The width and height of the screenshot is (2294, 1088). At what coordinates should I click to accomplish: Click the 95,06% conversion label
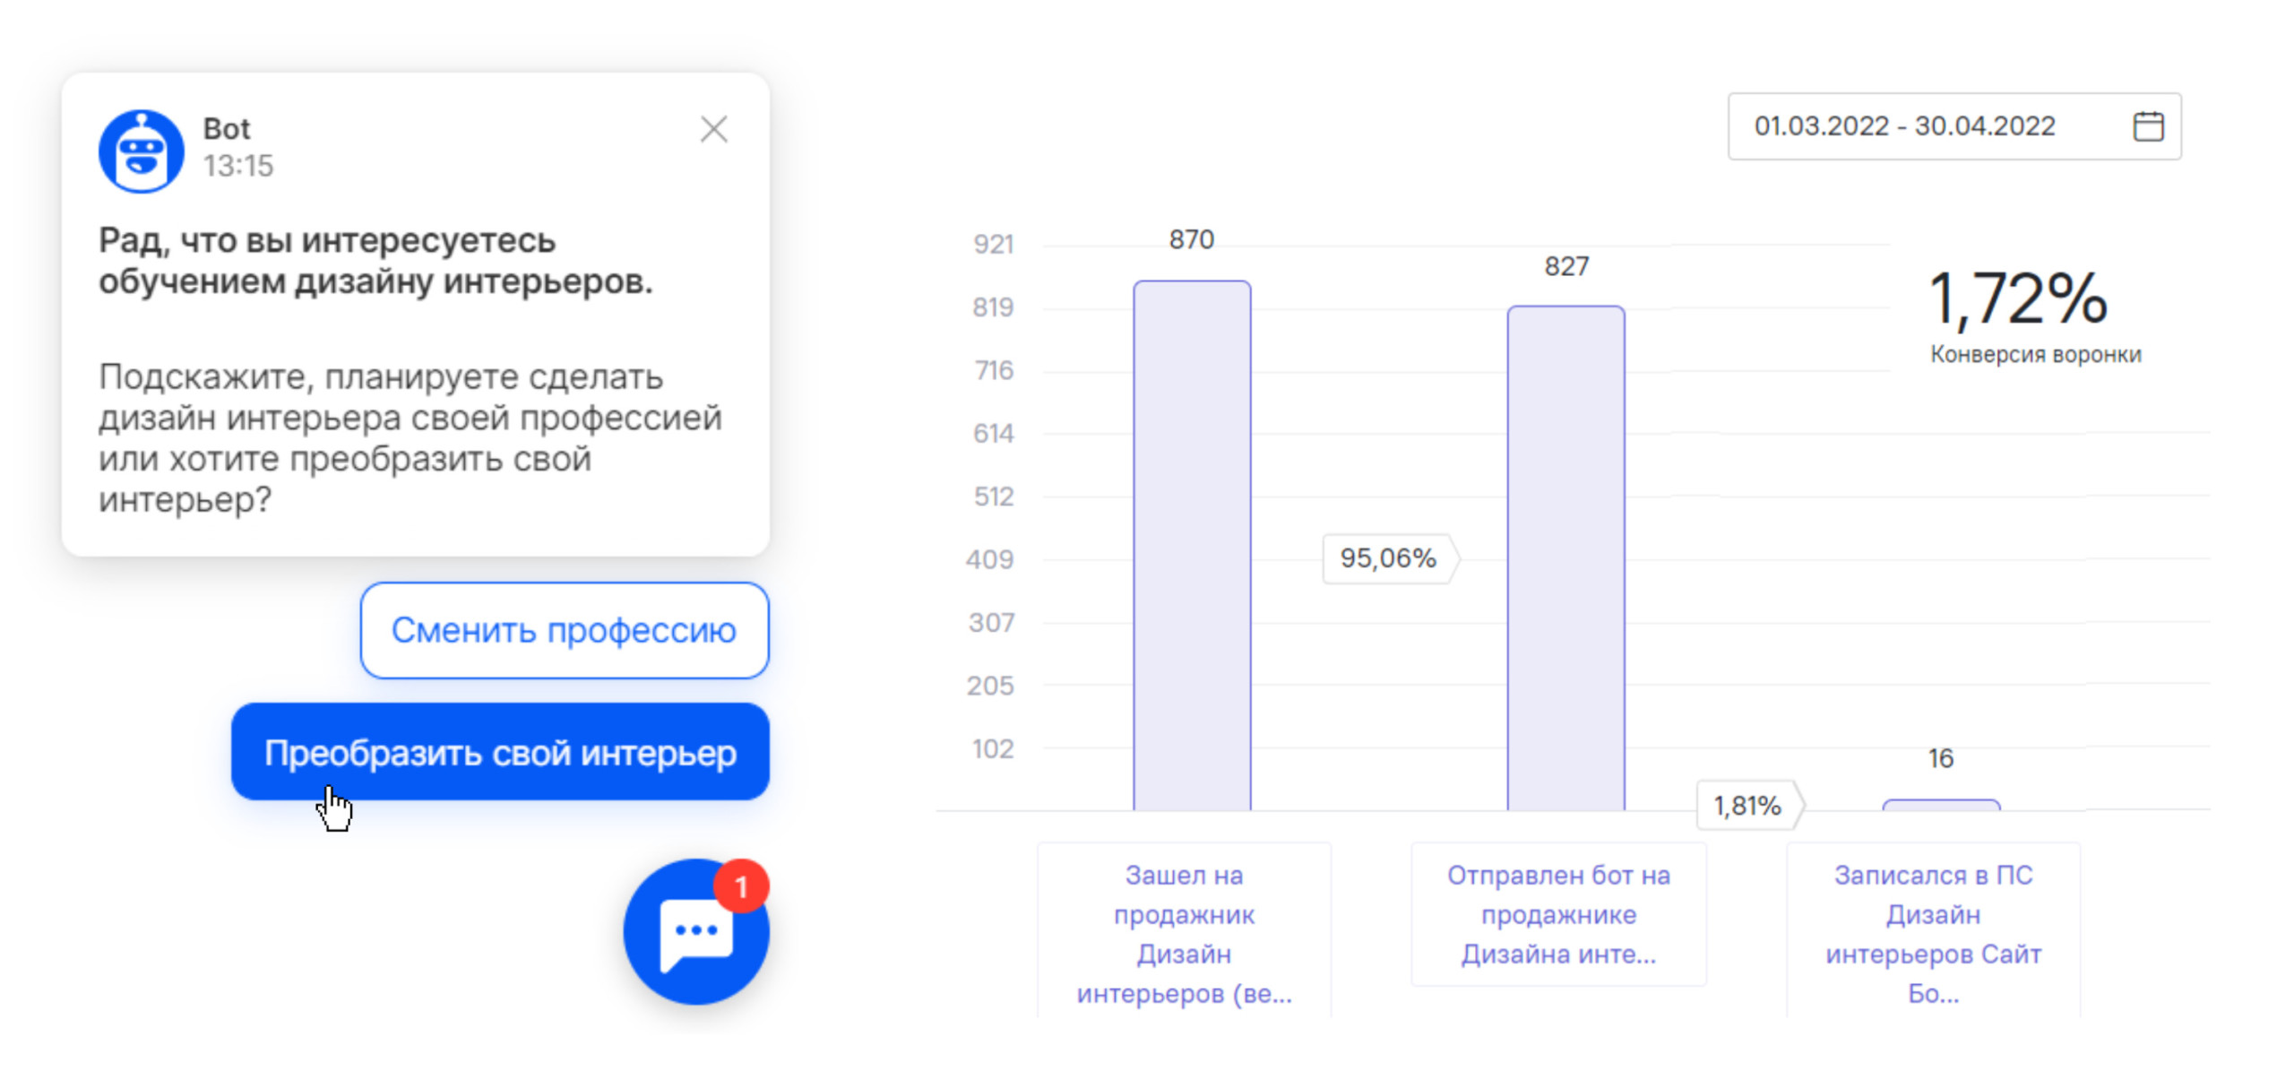click(1388, 558)
